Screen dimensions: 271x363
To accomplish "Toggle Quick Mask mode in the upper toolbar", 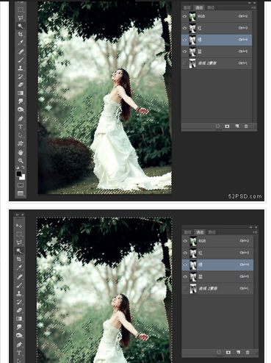I will (21, 185).
